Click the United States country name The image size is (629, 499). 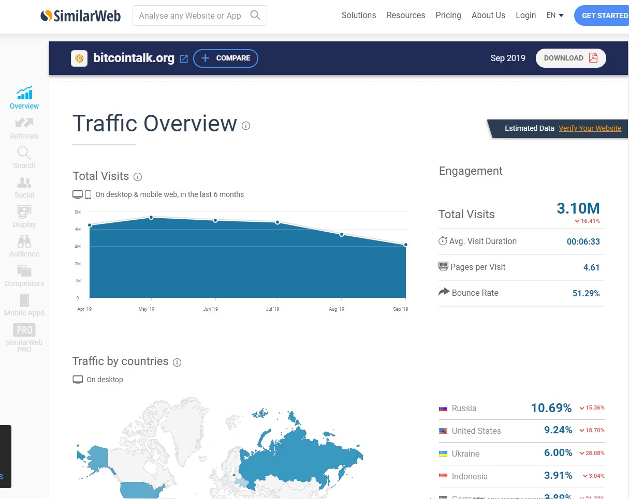(476, 431)
